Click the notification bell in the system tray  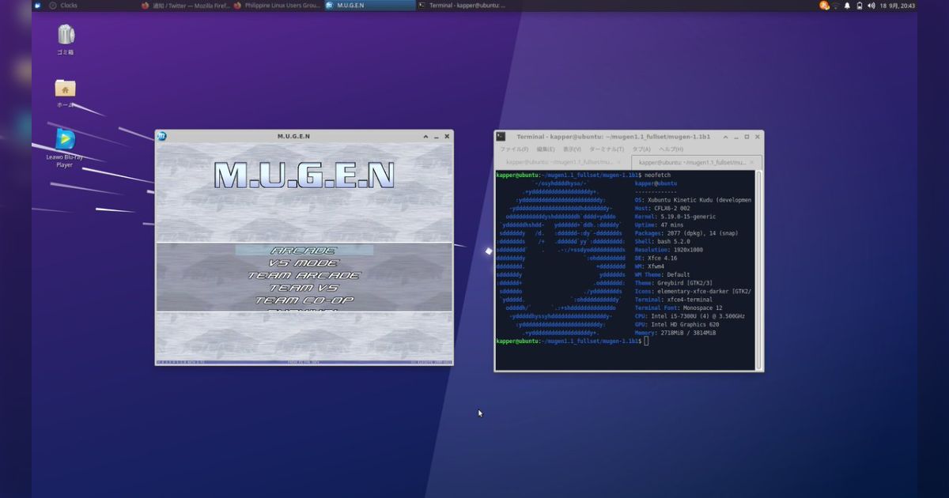pyautogui.click(x=846, y=6)
